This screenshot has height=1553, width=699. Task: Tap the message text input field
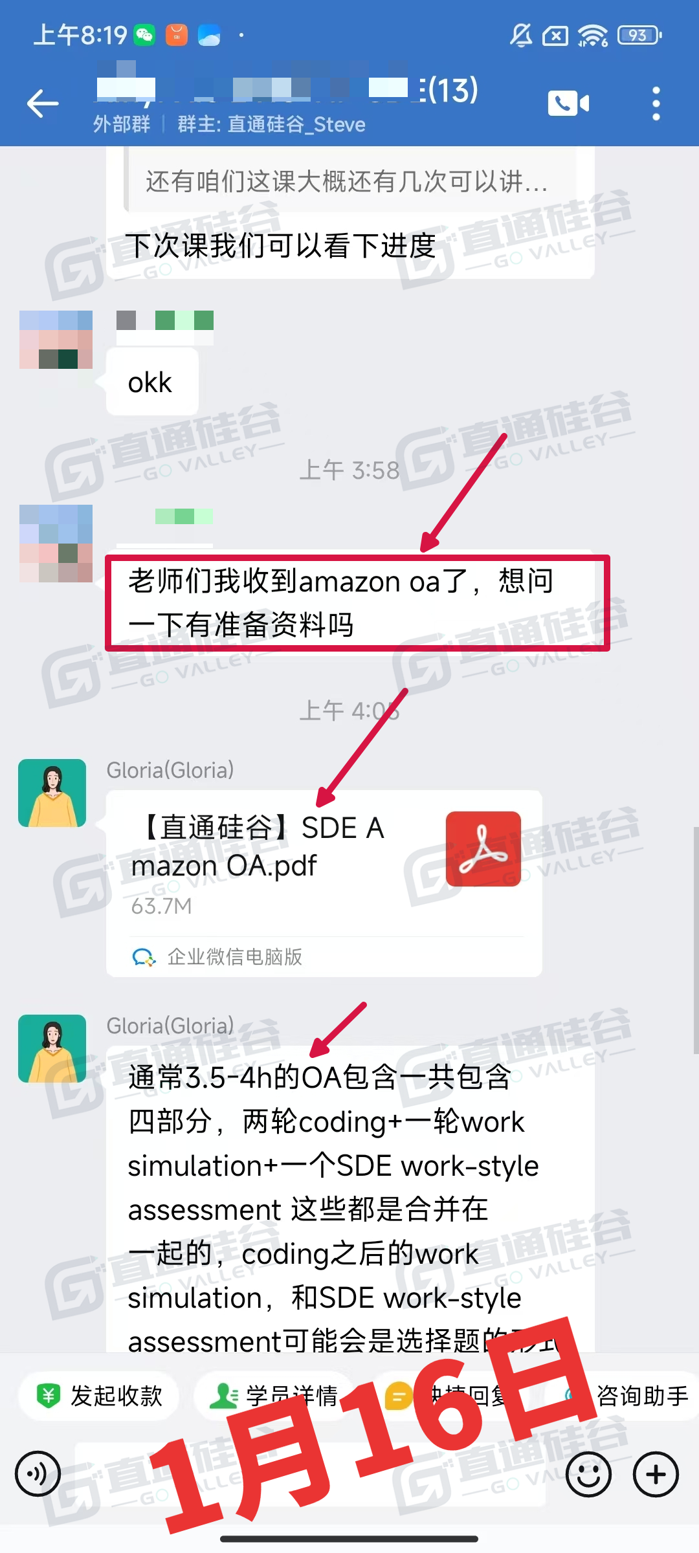pos(311,1475)
